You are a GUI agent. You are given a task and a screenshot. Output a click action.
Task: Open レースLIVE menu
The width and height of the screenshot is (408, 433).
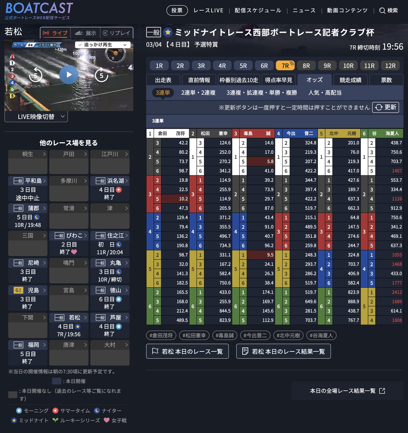(208, 10)
